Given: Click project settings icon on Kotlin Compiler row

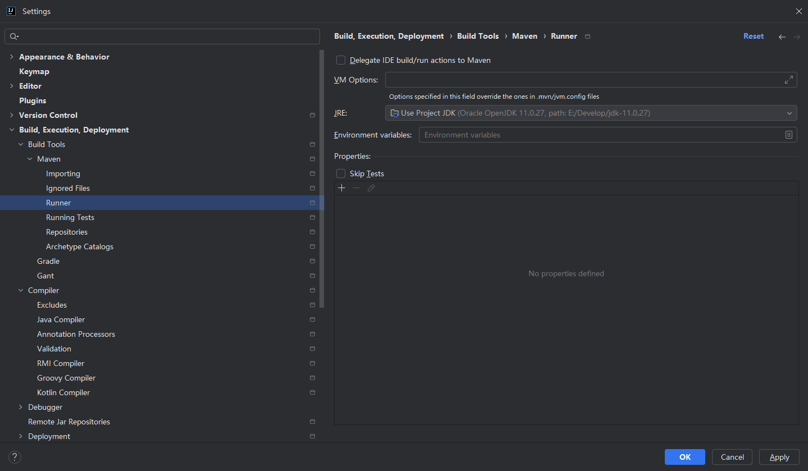Looking at the screenshot, I should pyautogui.click(x=313, y=392).
